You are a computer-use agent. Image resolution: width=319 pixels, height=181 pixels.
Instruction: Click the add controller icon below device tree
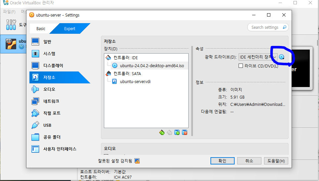click(x=162, y=133)
